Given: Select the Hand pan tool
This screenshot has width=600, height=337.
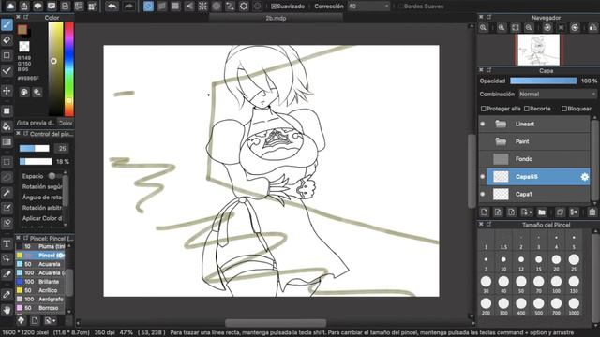Looking at the screenshot, I should point(7,310).
